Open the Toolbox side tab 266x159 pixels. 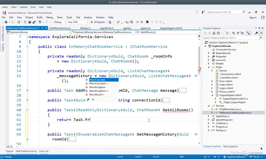3,48
